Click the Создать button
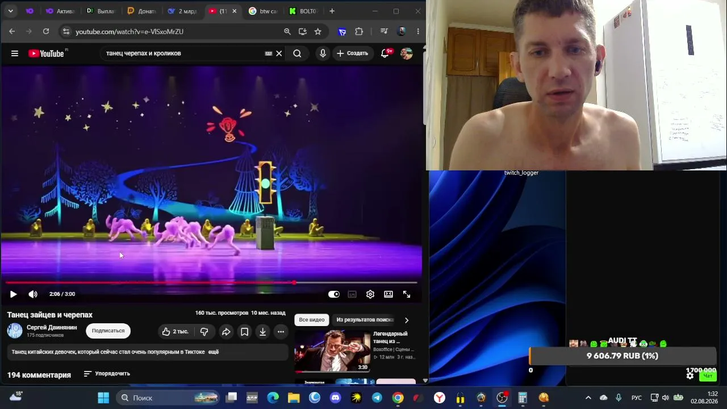The image size is (727, 409). tap(352, 53)
